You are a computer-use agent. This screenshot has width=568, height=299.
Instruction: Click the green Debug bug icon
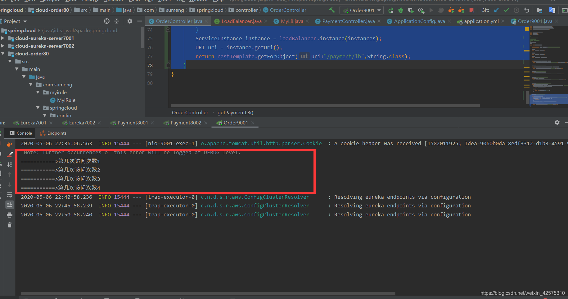pyautogui.click(x=401, y=10)
